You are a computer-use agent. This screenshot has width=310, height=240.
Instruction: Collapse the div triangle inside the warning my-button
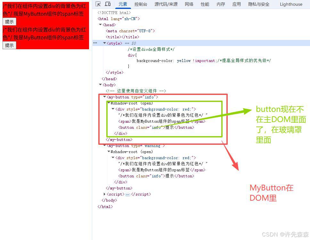pyautogui.click(x=113, y=158)
